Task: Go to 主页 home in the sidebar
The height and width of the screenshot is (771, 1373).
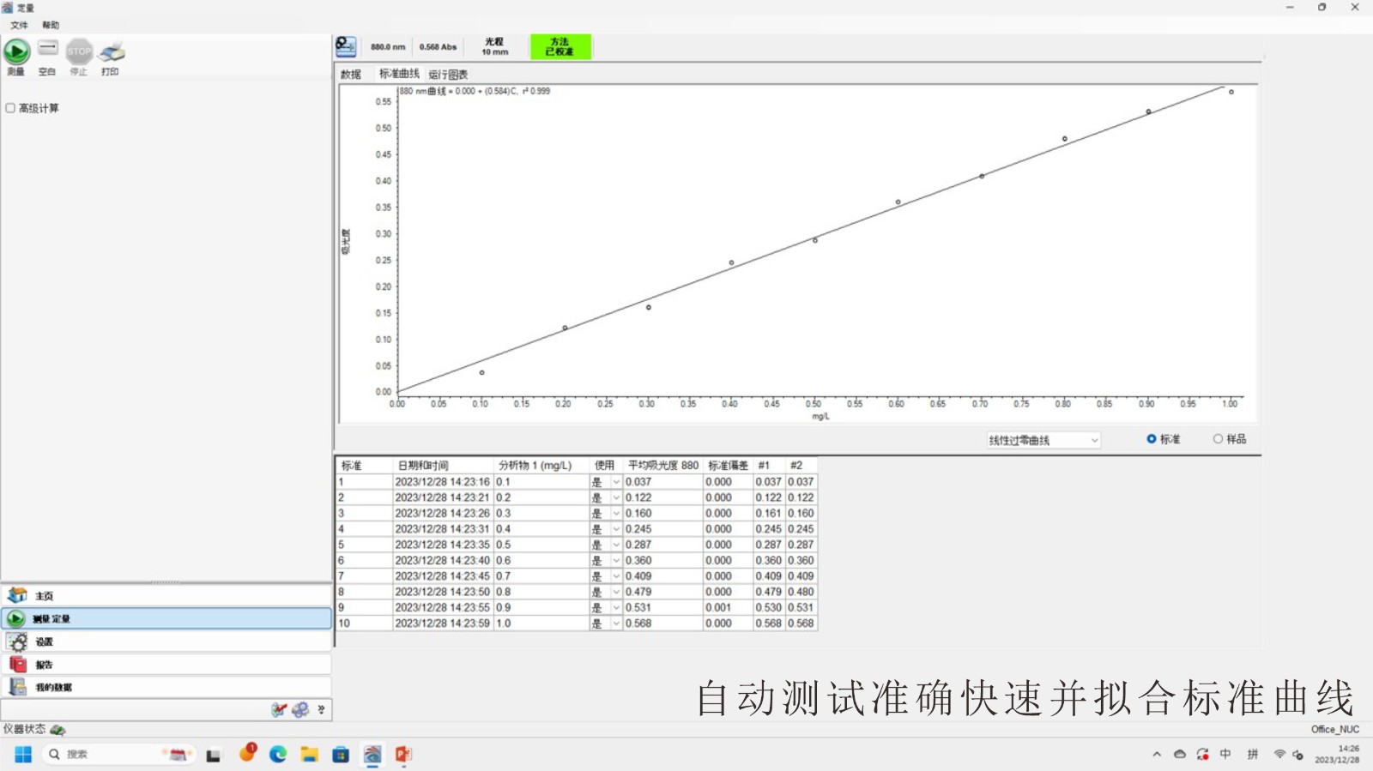Action: point(45,596)
